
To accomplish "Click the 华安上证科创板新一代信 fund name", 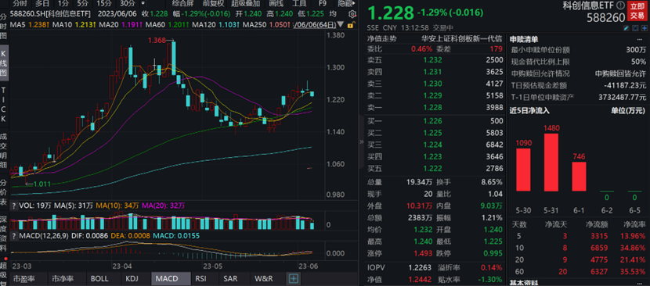I will pyautogui.click(x=462, y=39).
